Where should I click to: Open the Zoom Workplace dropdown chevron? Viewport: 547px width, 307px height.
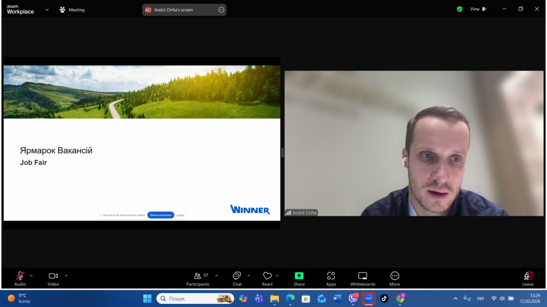point(47,10)
